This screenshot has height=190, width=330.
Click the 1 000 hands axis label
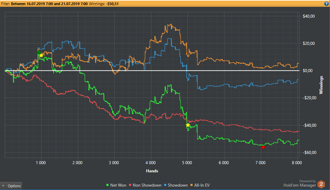point(41,163)
